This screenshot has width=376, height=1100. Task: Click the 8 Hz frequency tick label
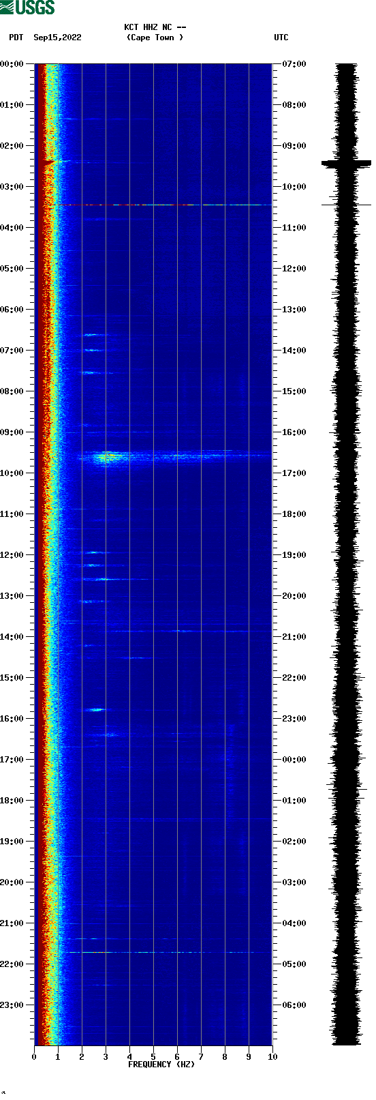pyautogui.click(x=225, y=1057)
